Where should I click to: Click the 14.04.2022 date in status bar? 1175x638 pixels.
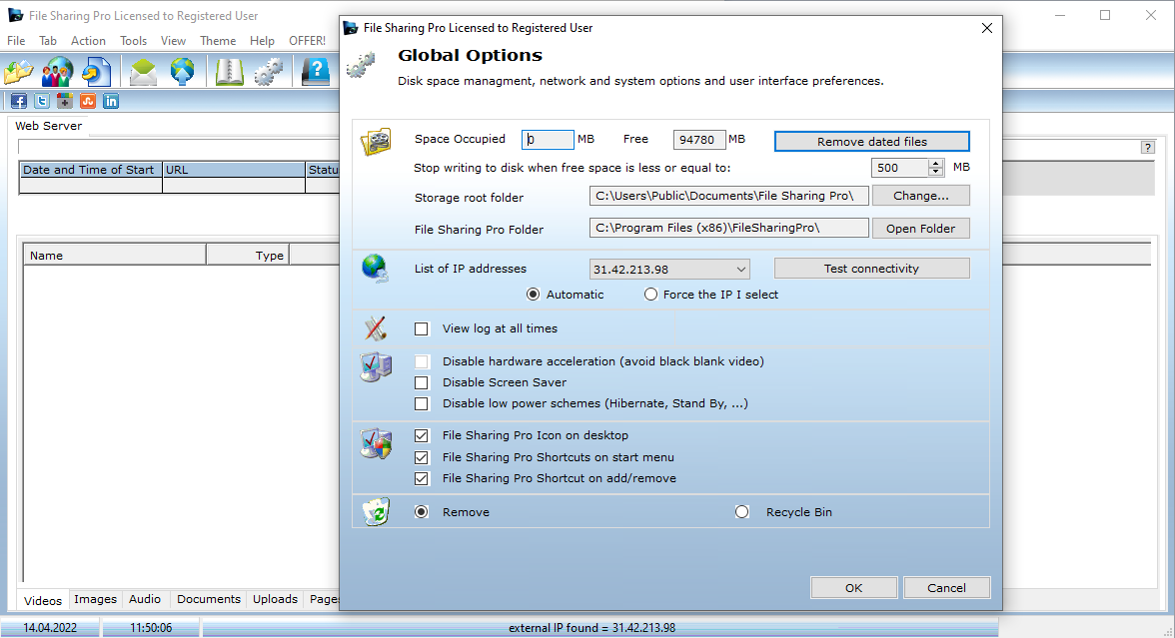point(50,628)
